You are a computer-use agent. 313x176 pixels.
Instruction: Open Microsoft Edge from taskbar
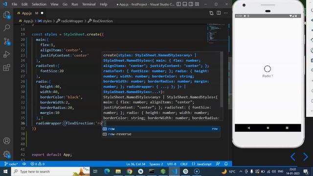tap(107, 172)
